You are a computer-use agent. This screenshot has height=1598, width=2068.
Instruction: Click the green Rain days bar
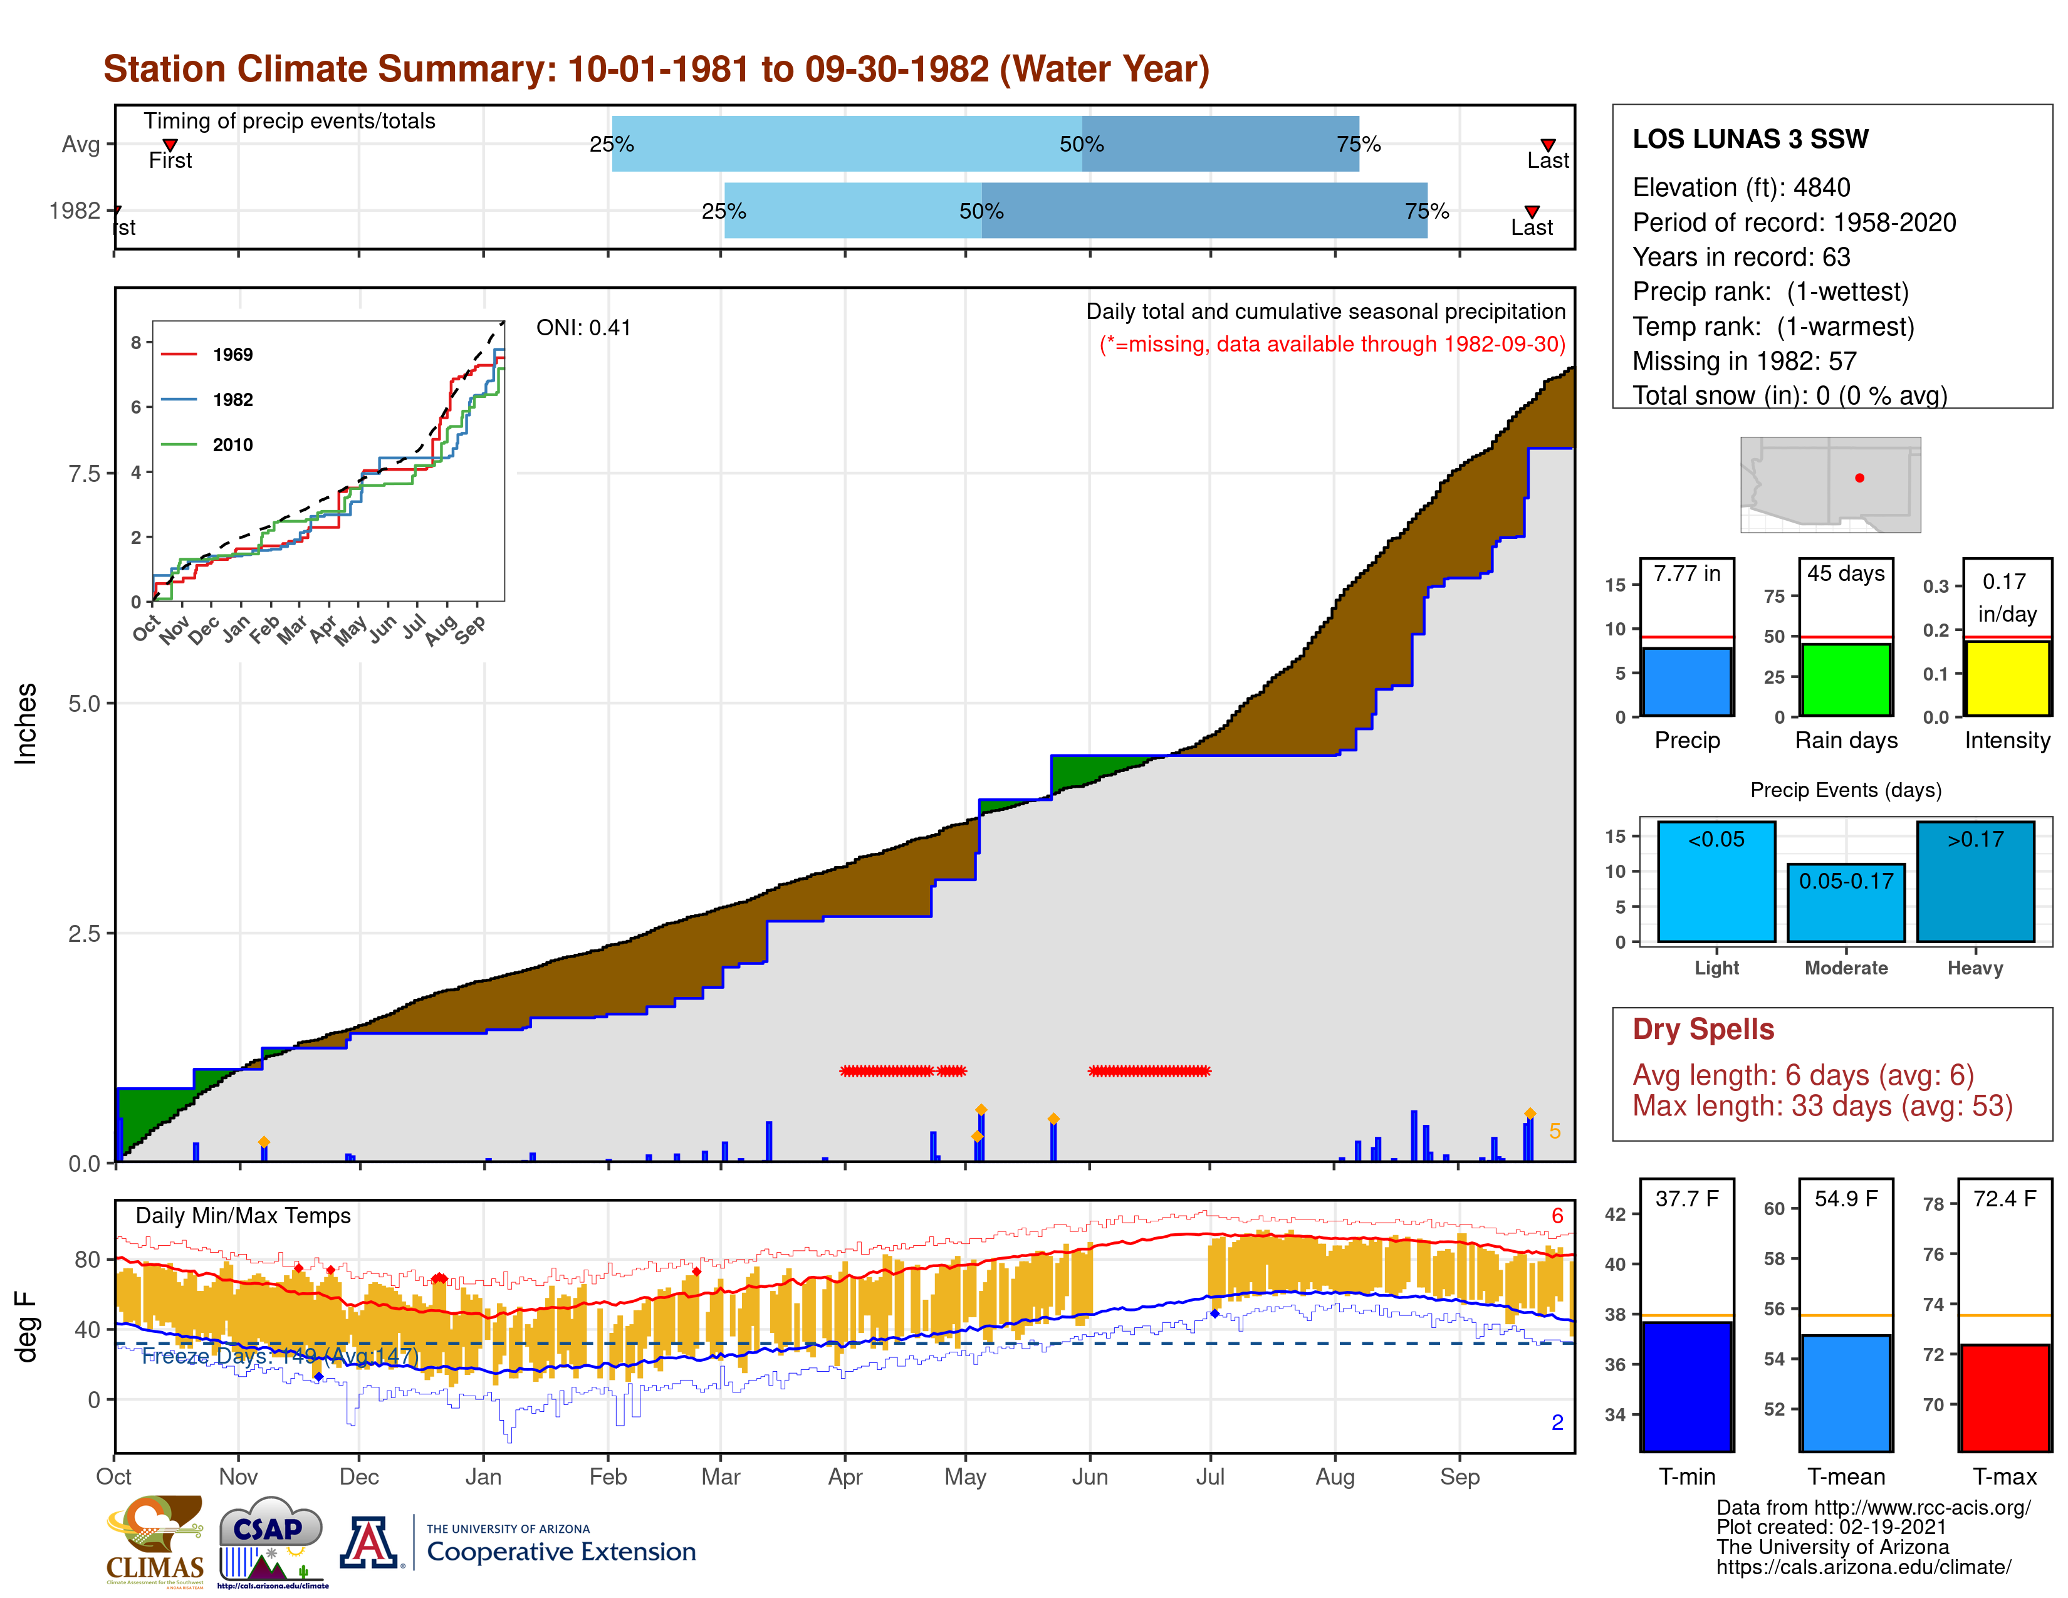(x=1846, y=680)
